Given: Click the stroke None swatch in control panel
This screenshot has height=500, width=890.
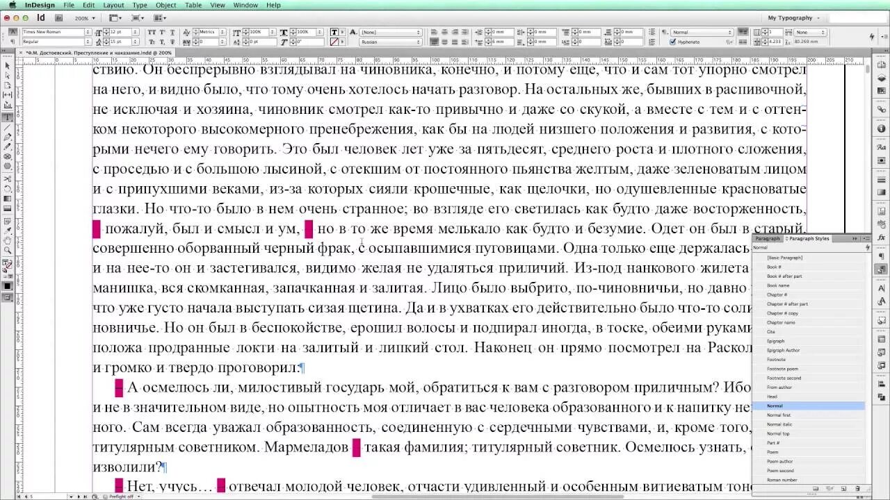Looking at the screenshot, I should point(334,42).
